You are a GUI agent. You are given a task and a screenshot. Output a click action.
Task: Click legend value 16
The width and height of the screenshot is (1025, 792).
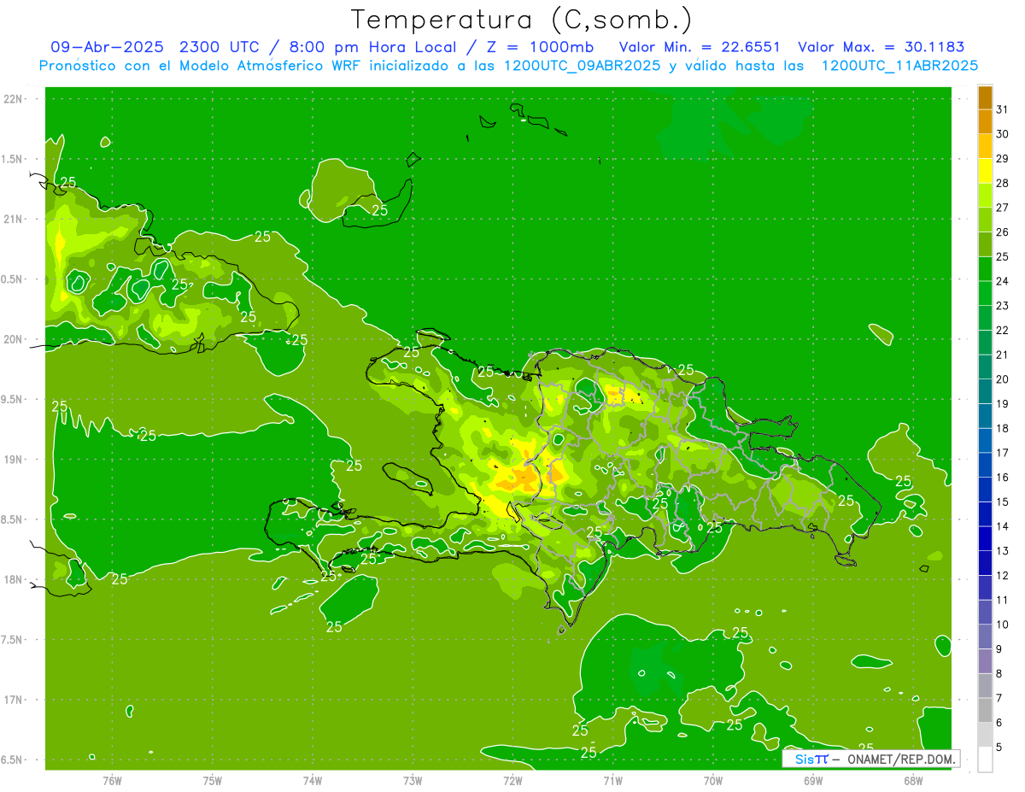click(1003, 477)
